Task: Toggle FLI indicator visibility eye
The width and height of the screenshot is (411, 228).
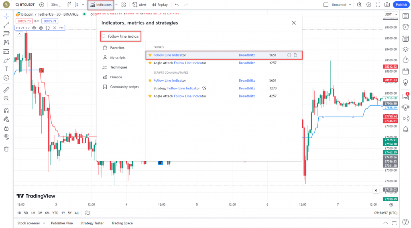Action: [x=34, y=28]
